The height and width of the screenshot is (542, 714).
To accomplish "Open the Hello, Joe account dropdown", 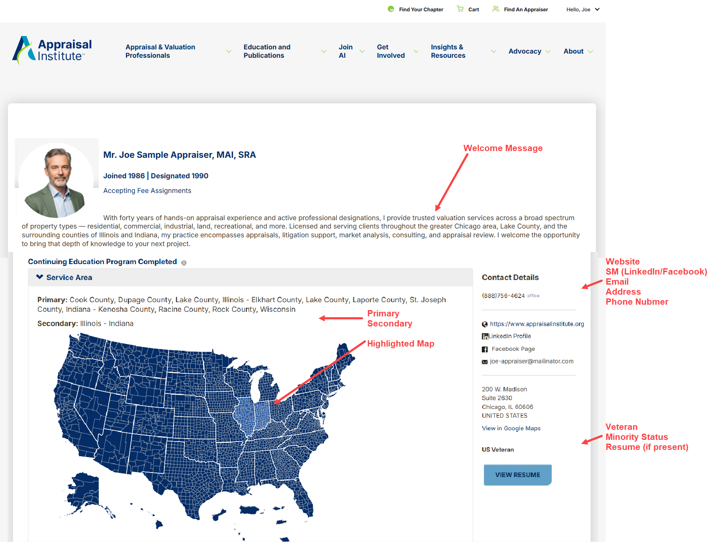I will coord(583,9).
